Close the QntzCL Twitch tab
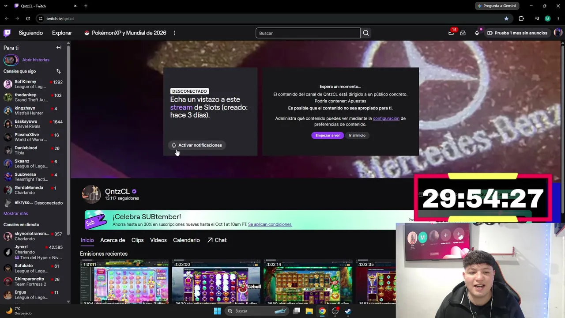Image resolution: width=565 pixels, height=318 pixels. click(x=75, y=6)
